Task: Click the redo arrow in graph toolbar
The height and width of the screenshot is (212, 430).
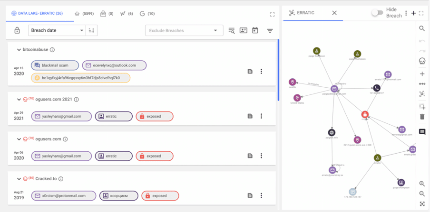Action: tap(422, 51)
